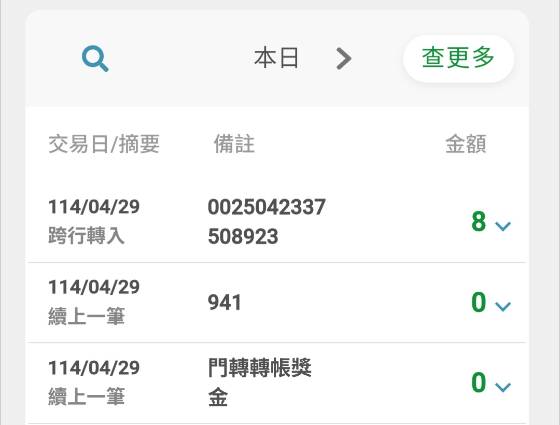Tap the 門轉轉帳獎金 memo text
Viewport: 560px width, 425px height.
(x=259, y=383)
